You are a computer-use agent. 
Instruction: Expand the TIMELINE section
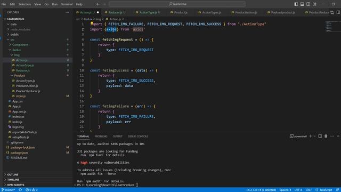(x=13, y=180)
